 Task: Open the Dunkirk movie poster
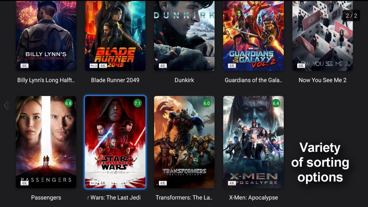pos(184,36)
